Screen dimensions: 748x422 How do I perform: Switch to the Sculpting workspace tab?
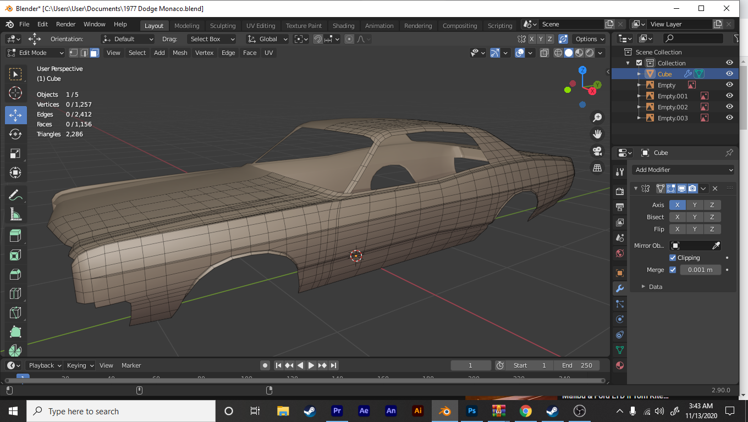pos(222,26)
